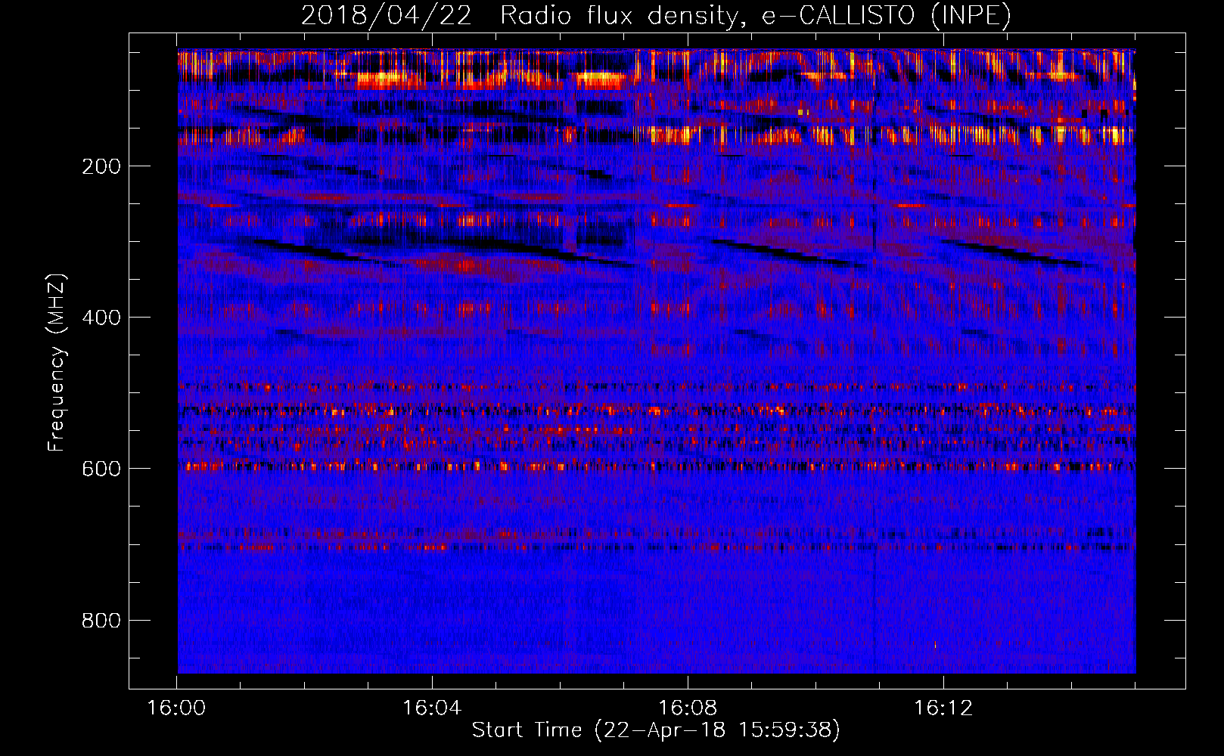The image size is (1224, 756).
Task: Click the 'Start Time (22-Apr-18 15:59:38)' label
Action: [656, 730]
